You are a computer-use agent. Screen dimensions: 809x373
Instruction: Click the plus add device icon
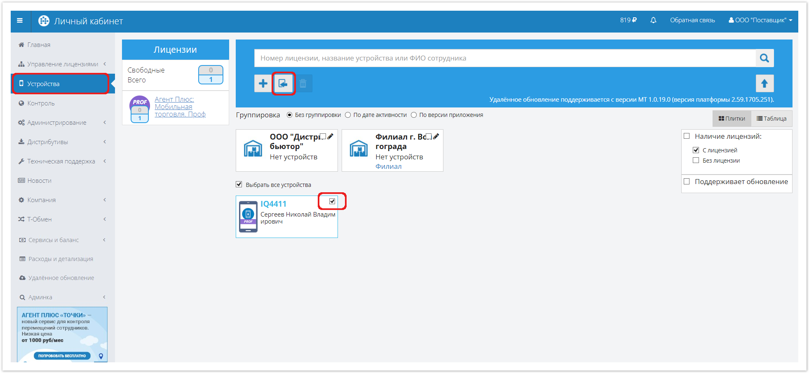[x=263, y=84]
